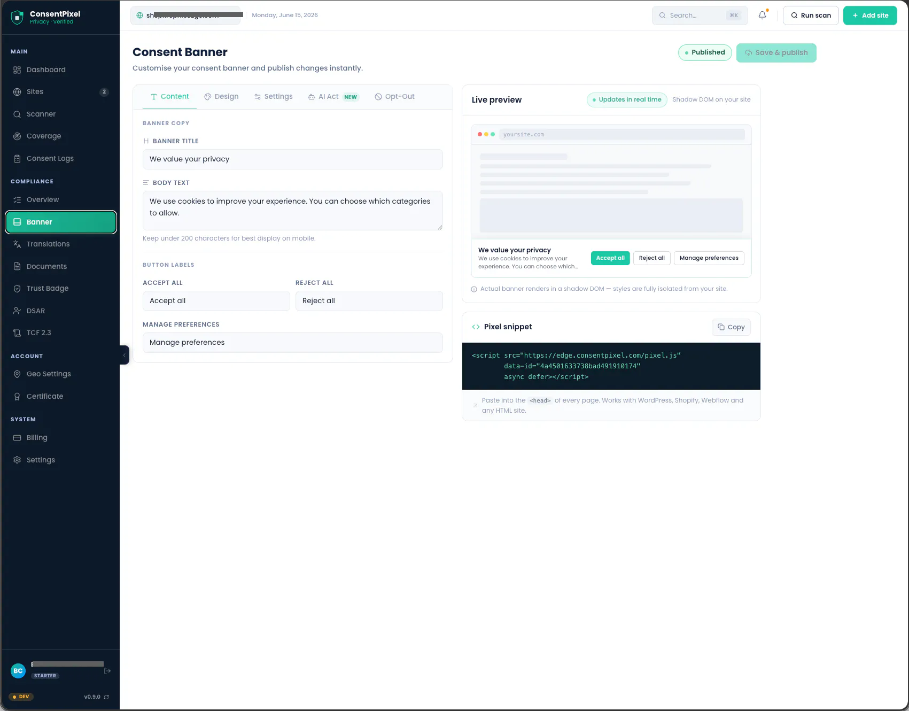Open Settings in the sidebar System section
909x711 pixels.
click(60, 460)
